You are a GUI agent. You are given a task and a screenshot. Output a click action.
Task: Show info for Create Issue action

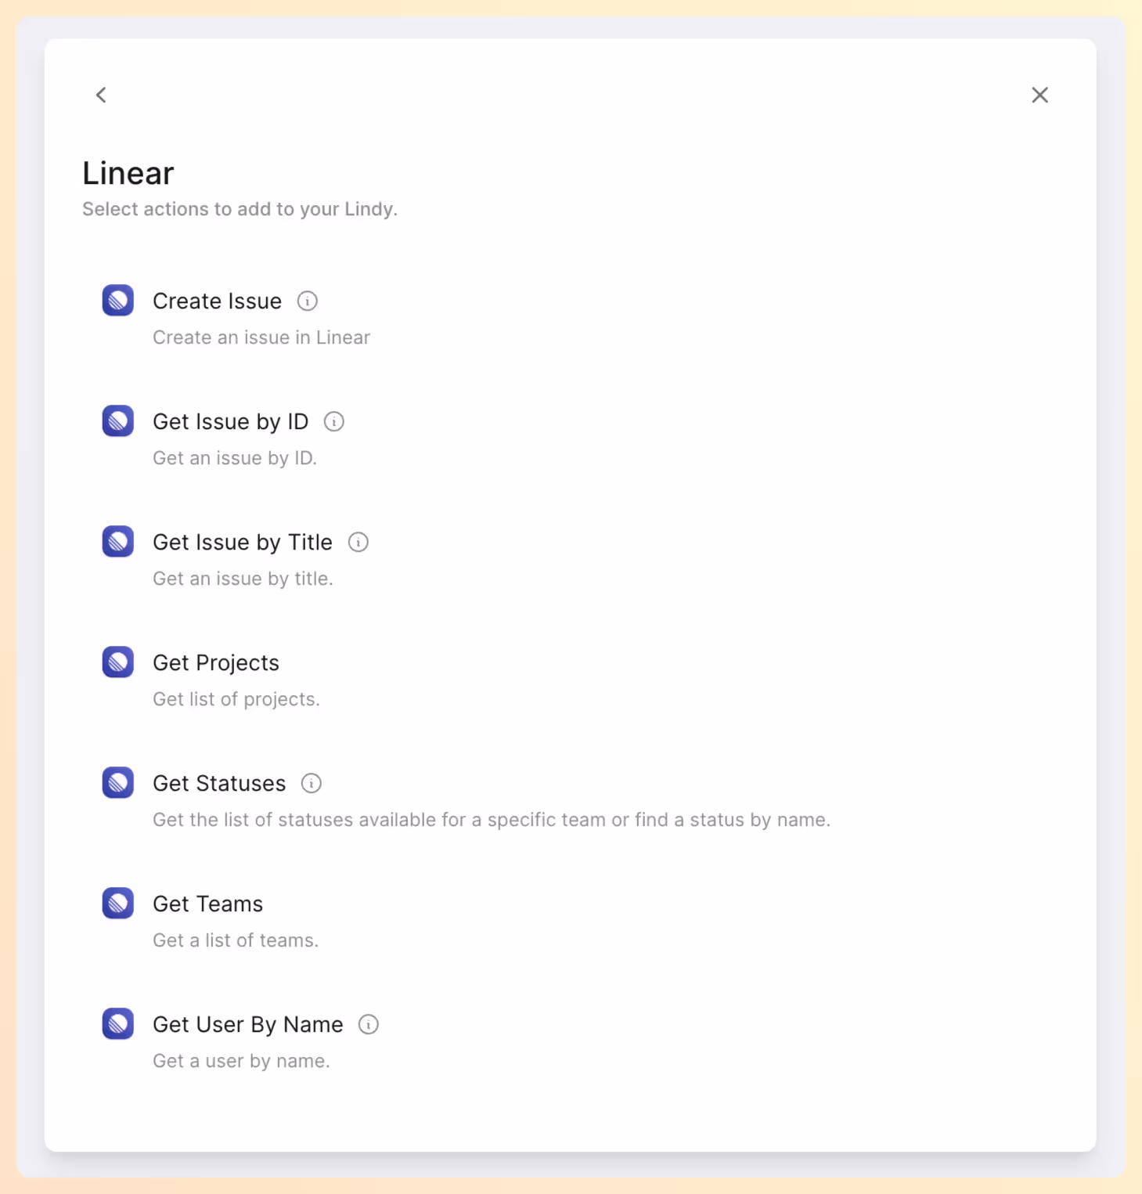pos(308,301)
